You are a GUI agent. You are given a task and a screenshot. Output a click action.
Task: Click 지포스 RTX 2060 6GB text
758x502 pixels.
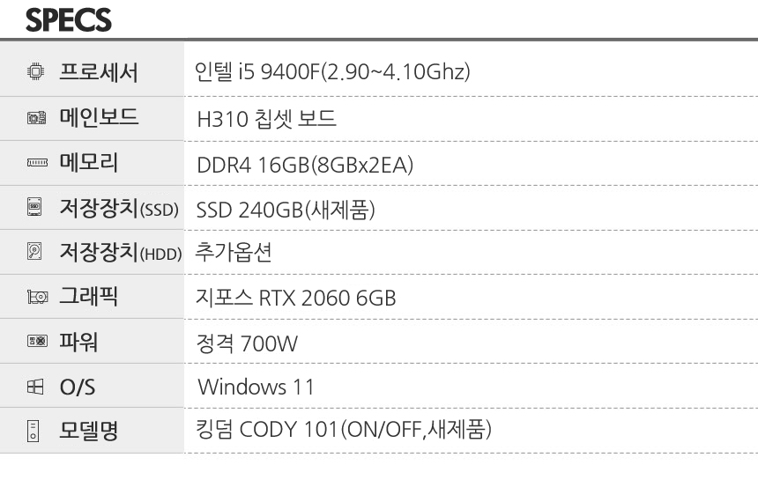click(296, 298)
